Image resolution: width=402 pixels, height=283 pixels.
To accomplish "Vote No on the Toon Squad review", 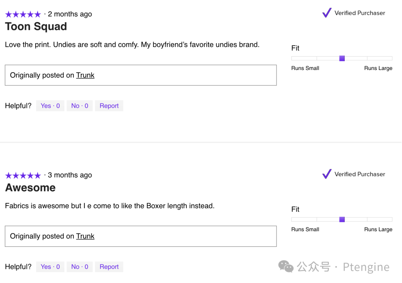I will (80, 106).
